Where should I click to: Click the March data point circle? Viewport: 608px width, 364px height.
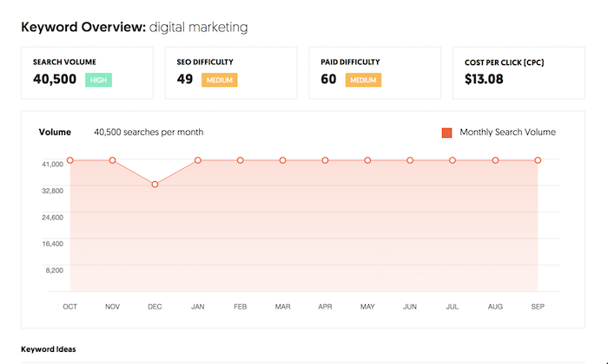(x=282, y=160)
